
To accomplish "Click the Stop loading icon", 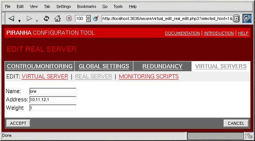I will (x=69, y=18).
